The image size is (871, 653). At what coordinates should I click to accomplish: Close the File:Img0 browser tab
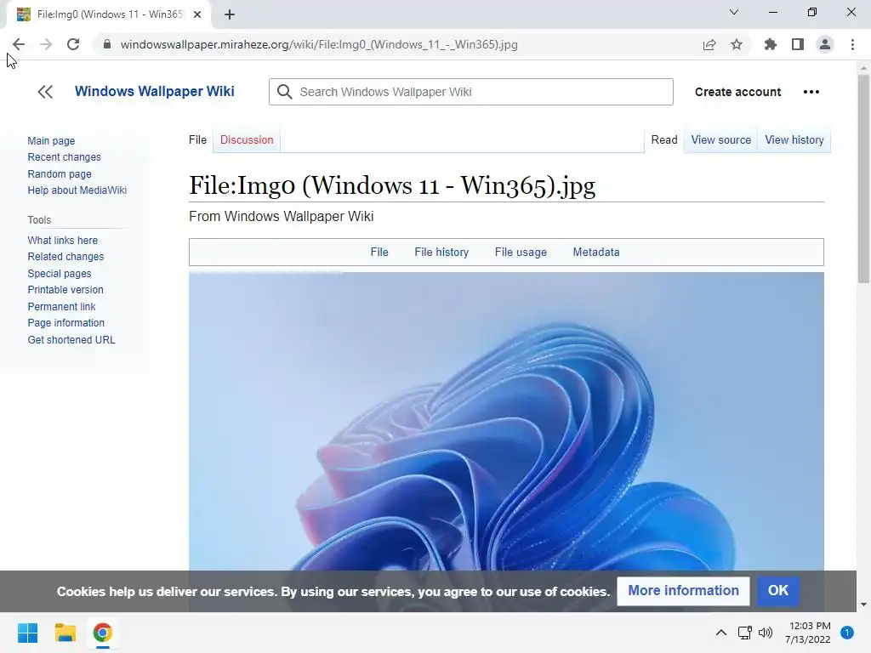click(x=197, y=14)
